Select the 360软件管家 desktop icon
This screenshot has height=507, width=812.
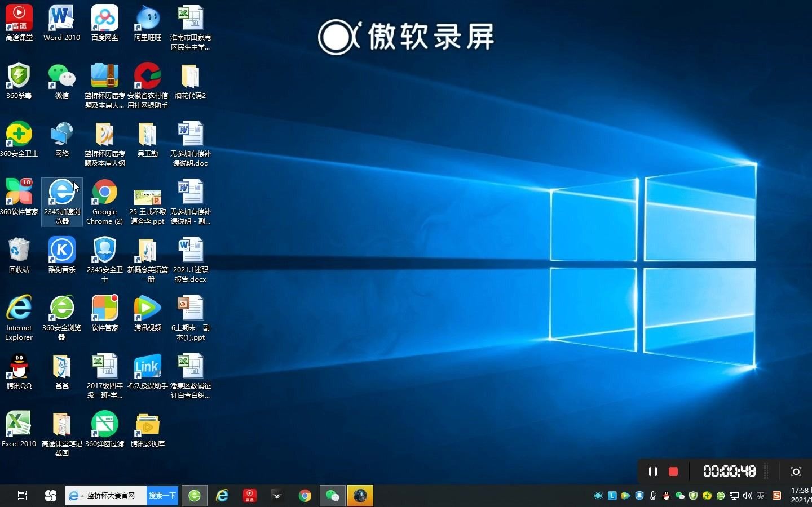tap(19, 197)
